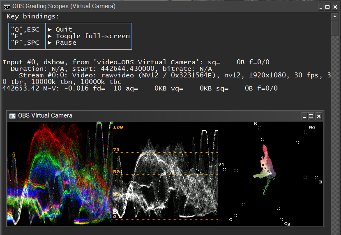Image resolution: width=341 pixels, height=235 pixels.
Task: Click the console vertical scrollbar thumb
Action: (x=335, y=28)
